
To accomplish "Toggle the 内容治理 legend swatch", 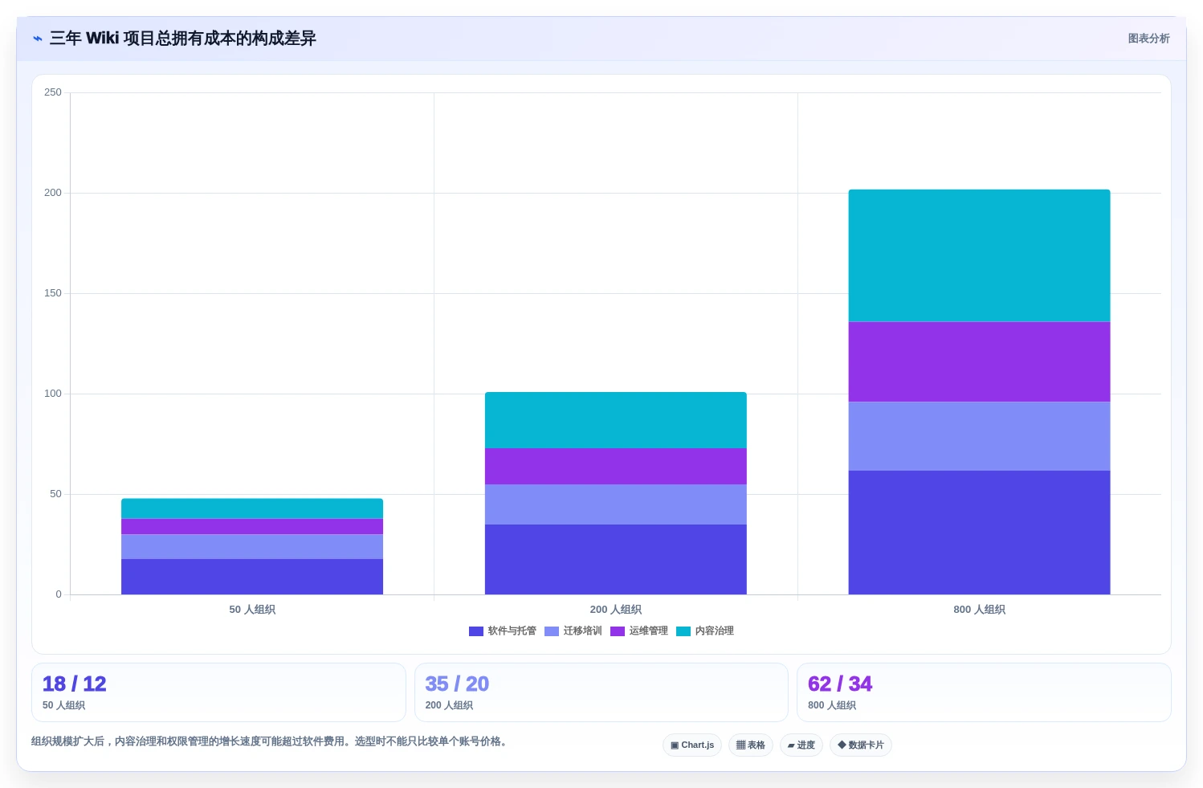I will 683,631.
